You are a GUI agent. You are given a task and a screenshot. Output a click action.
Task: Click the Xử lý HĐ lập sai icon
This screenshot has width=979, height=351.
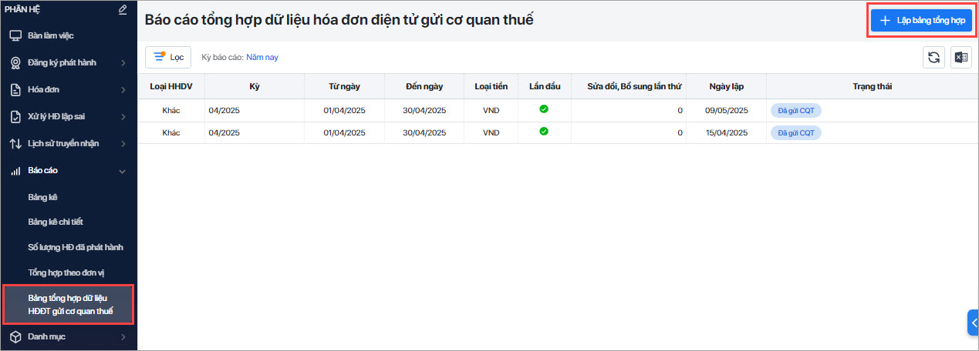coord(15,117)
